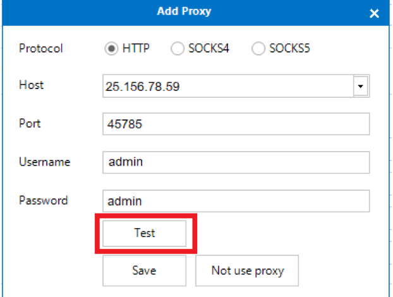Image resolution: width=393 pixels, height=297 pixels.
Task: Choose the SOCKS4 protocol option
Action: click(178, 49)
